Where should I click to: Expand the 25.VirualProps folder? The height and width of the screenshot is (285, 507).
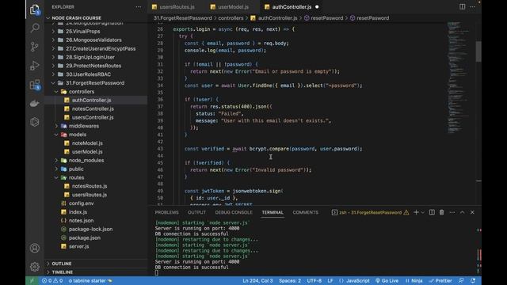[x=96, y=32]
